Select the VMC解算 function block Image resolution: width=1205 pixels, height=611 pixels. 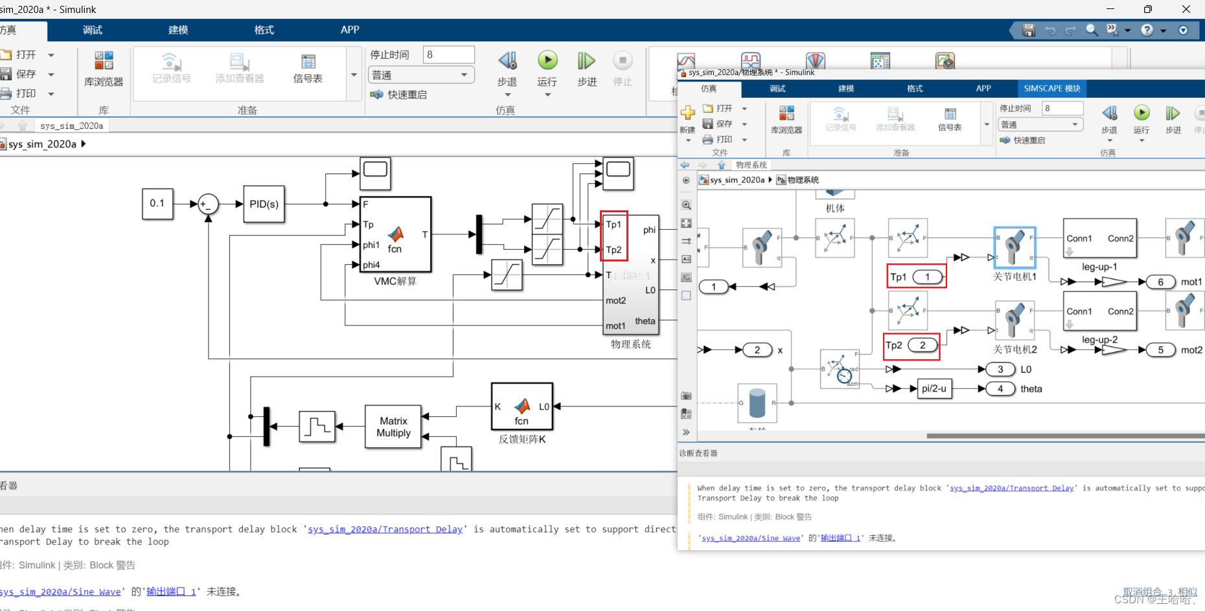tap(395, 234)
